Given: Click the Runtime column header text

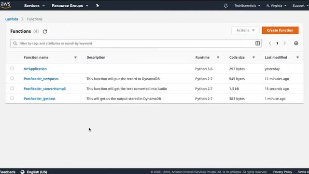Looking at the screenshot, I should 202,58.
